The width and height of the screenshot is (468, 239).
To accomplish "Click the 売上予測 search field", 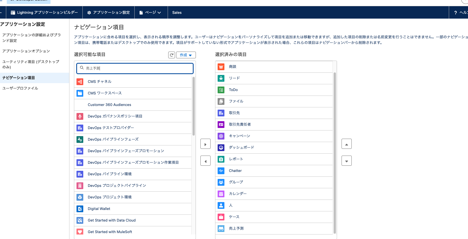I will click(135, 68).
